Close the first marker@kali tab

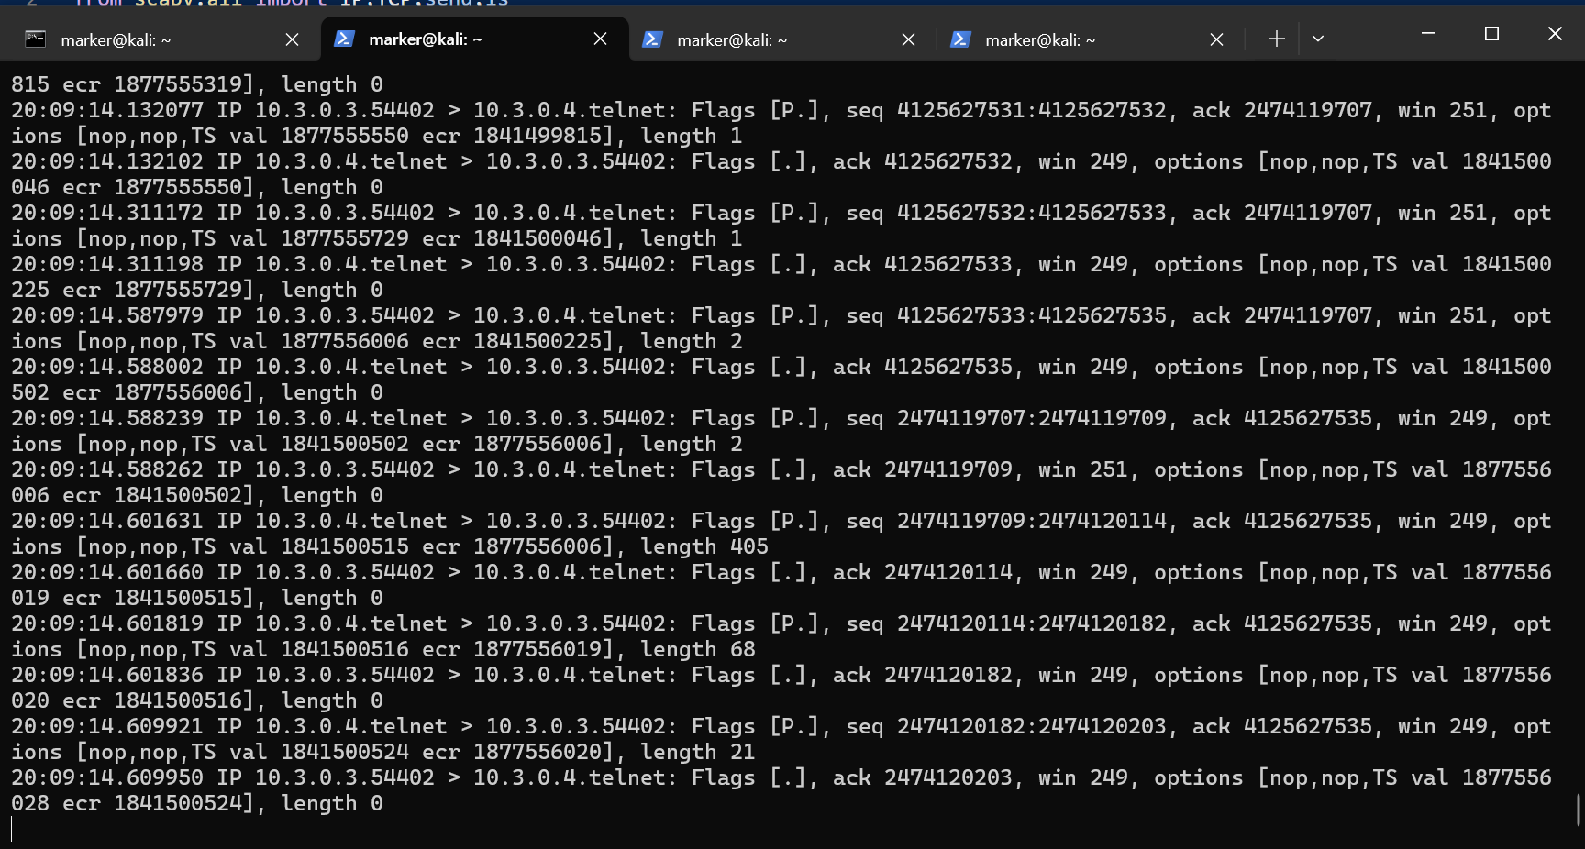click(x=292, y=39)
